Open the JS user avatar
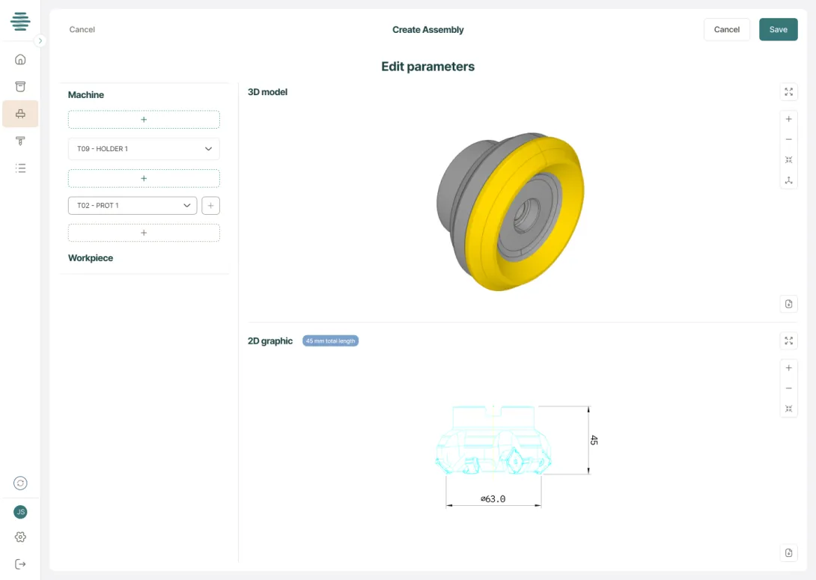The height and width of the screenshot is (580, 816). (20, 512)
